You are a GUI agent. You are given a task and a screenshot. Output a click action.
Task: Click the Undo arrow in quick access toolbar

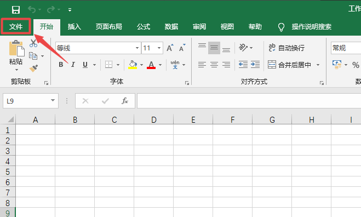point(32,9)
